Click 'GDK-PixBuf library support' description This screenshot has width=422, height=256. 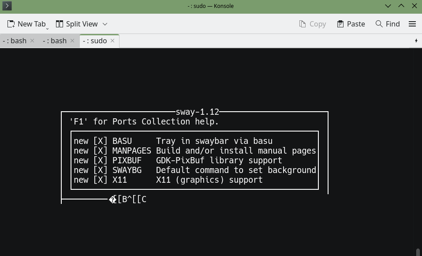219,160
